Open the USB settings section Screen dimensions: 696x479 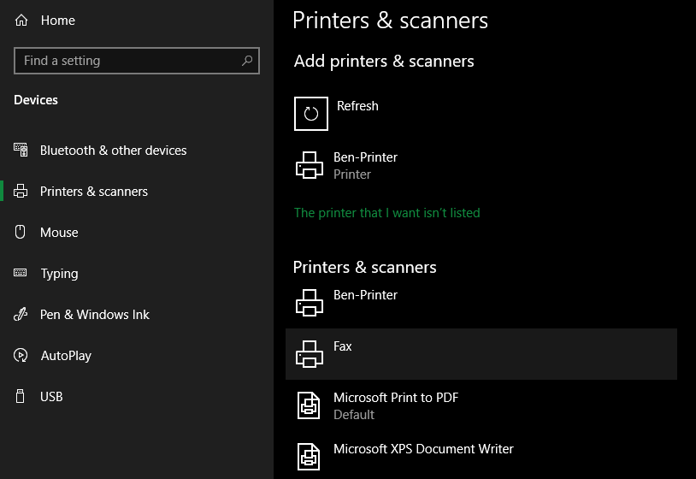tap(51, 396)
